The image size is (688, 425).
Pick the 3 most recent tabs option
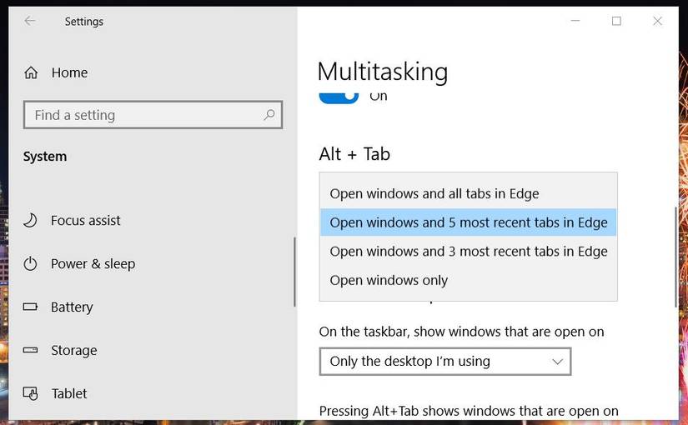pyautogui.click(x=468, y=252)
